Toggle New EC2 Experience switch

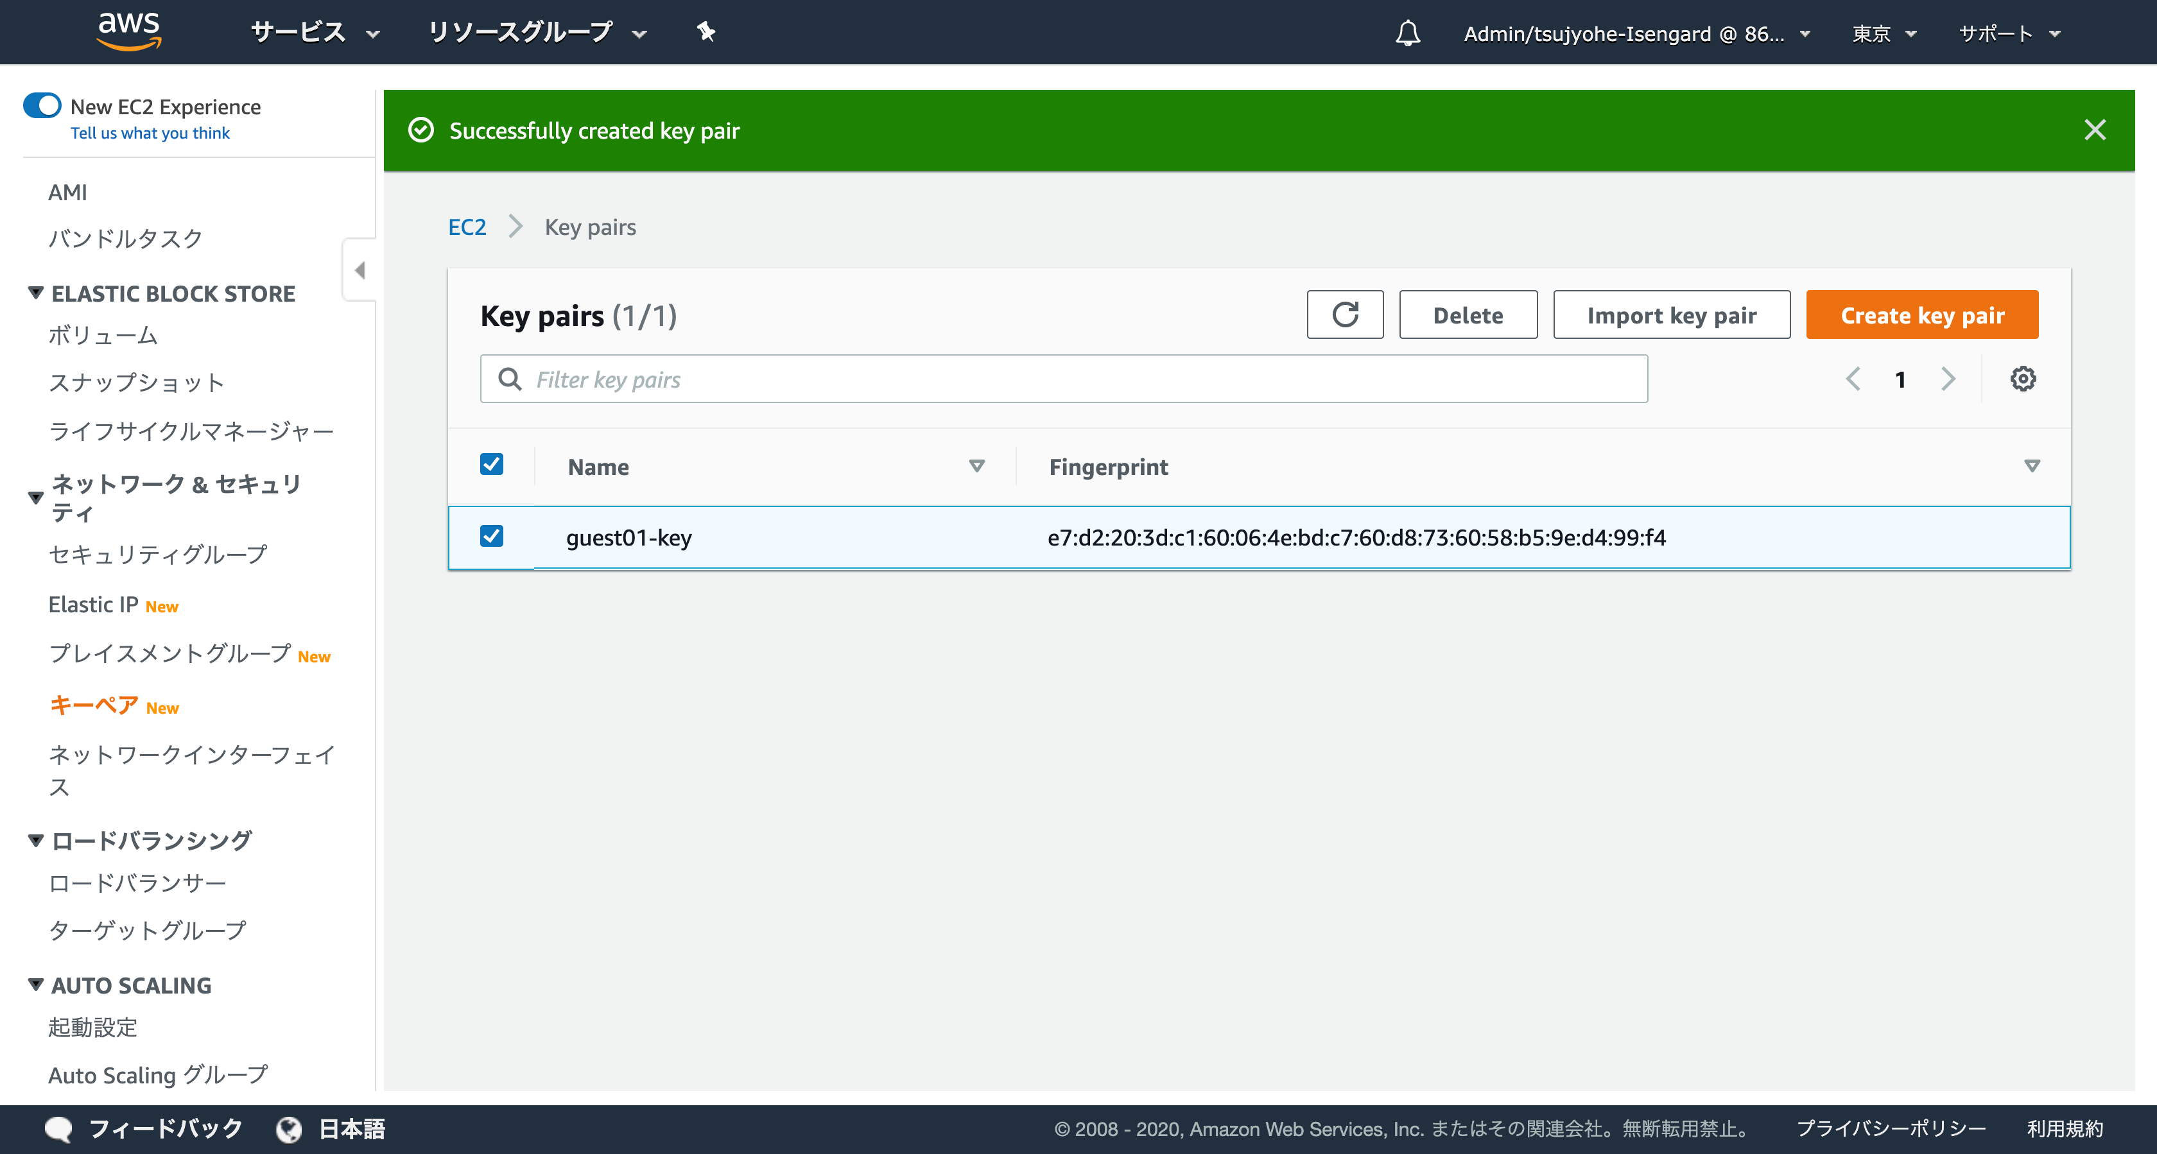pyautogui.click(x=42, y=107)
